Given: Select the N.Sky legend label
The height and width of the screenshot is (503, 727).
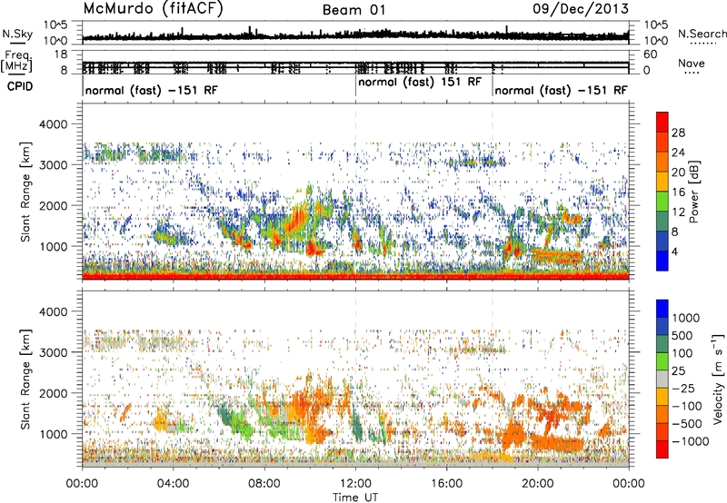Looking at the screenshot, I should [17, 34].
